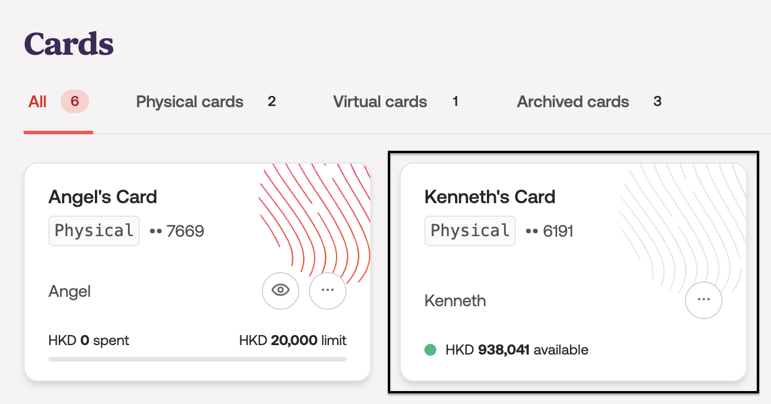
Task: Switch to the Physical cards tab
Action: tap(190, 102)
